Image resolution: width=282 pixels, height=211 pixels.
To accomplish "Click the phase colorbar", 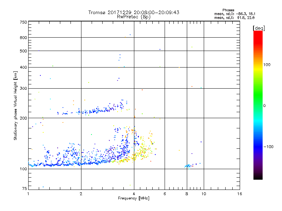I will click(258, 105).
